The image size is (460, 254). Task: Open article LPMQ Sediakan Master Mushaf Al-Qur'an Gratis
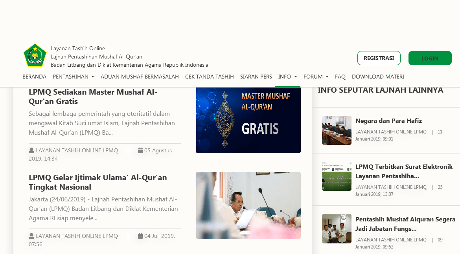[x=93, y=97]
